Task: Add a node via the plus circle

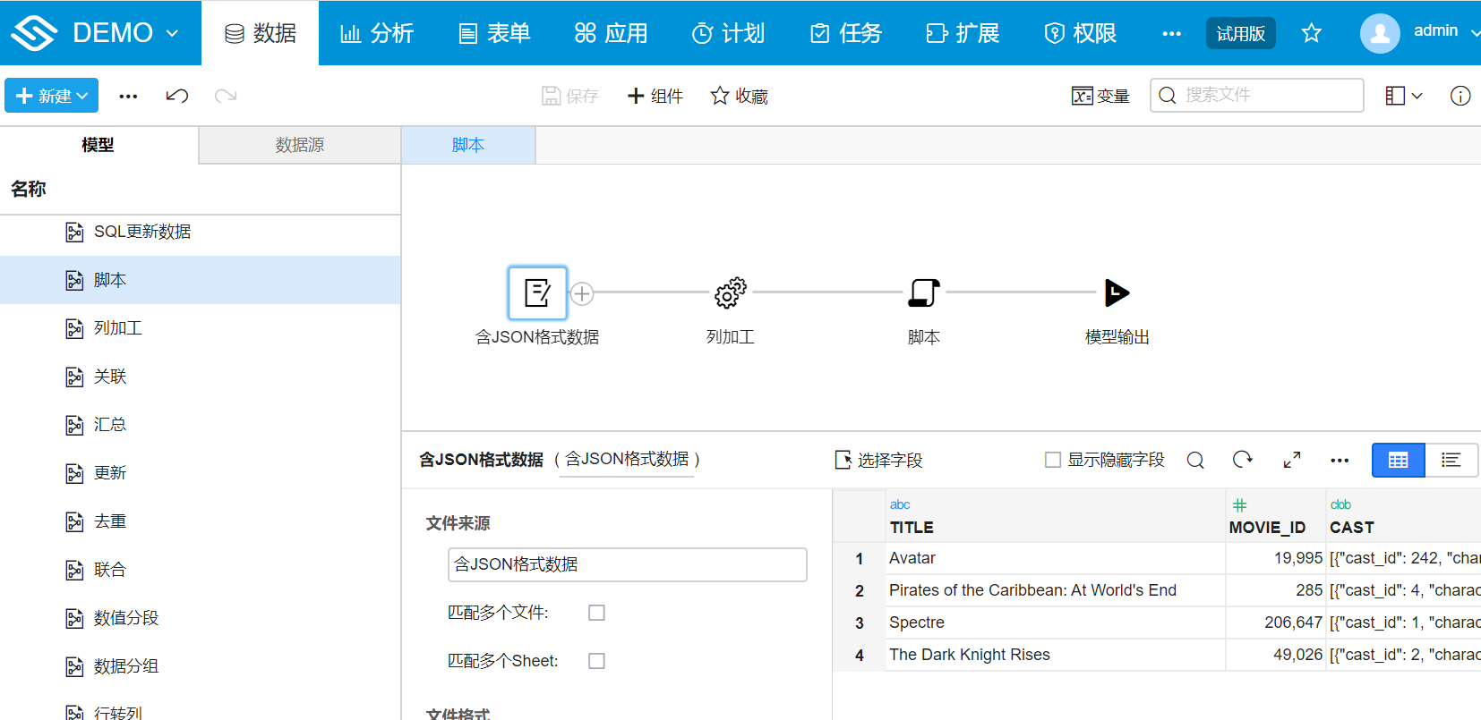Action: coord(582,293)
